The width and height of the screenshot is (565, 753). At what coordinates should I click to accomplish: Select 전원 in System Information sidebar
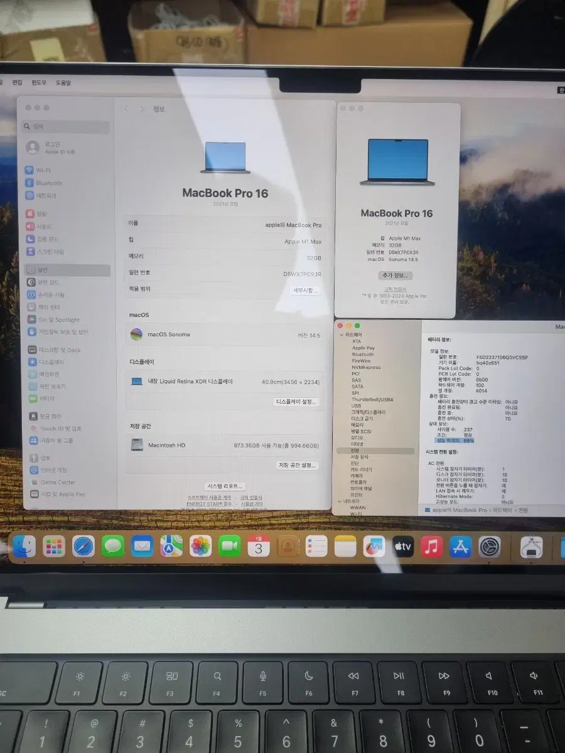point(375,451)
